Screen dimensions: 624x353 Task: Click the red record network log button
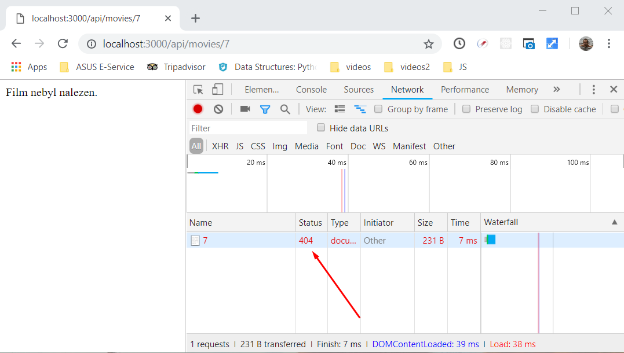[198, 109]
